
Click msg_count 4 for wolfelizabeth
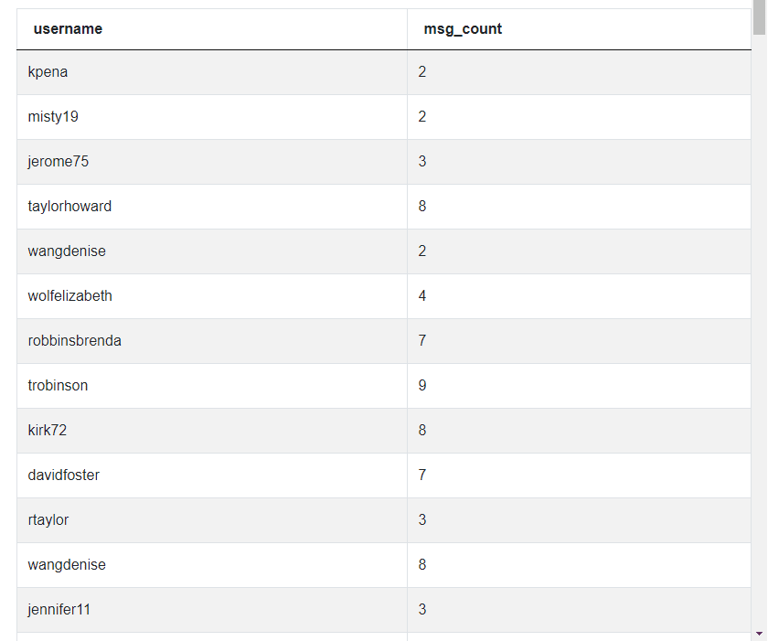click(x=580, y=296)
